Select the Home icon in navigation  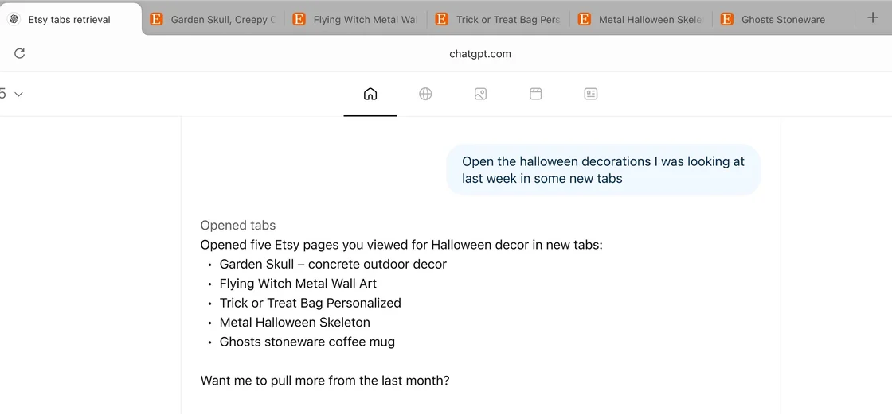tap(370, 94)
